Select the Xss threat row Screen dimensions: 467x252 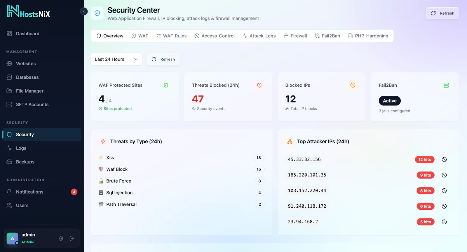pos(181,158)
